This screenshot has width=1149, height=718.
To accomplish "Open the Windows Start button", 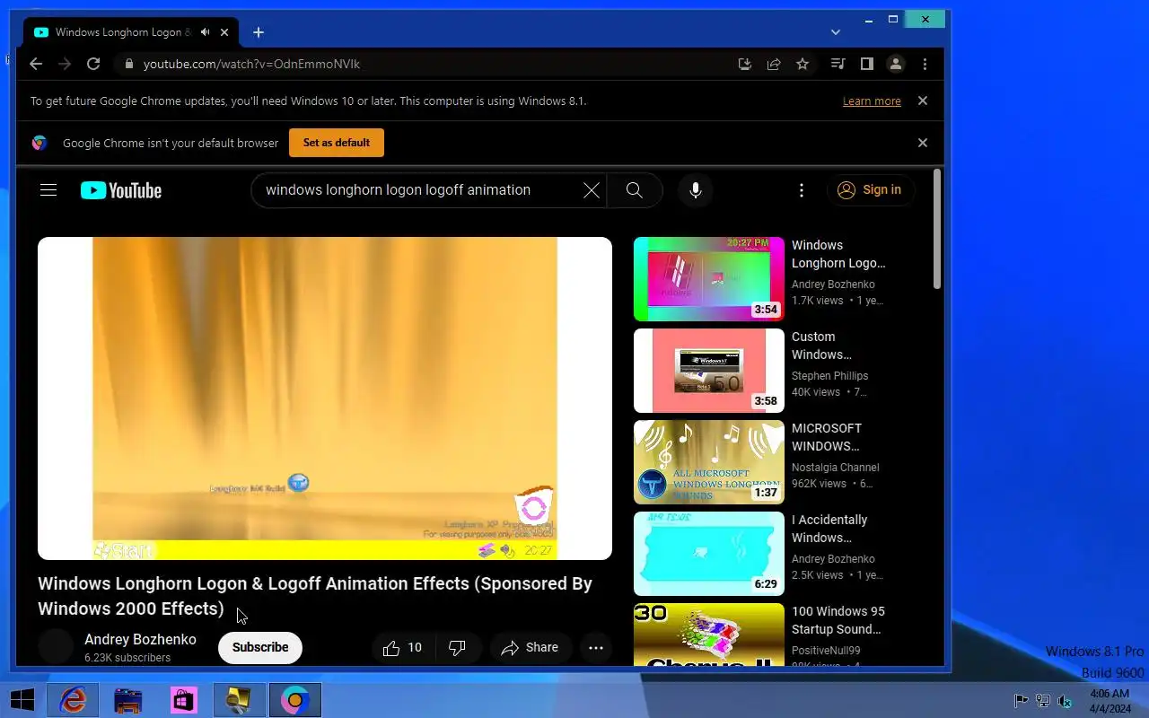I will point(22,700).
